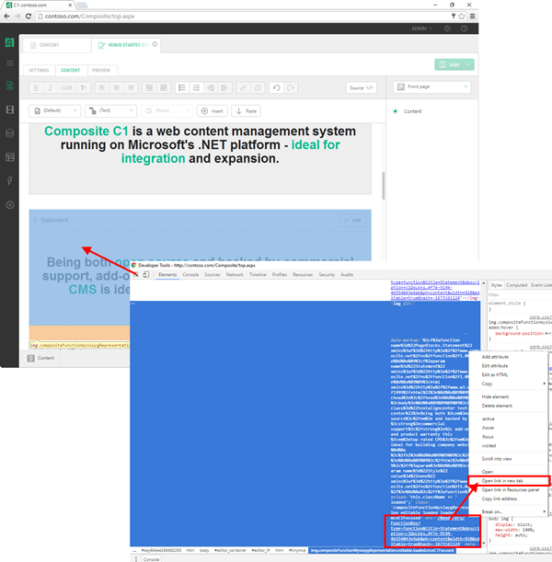Click the bulleted list icon

[x=183, y=88]
